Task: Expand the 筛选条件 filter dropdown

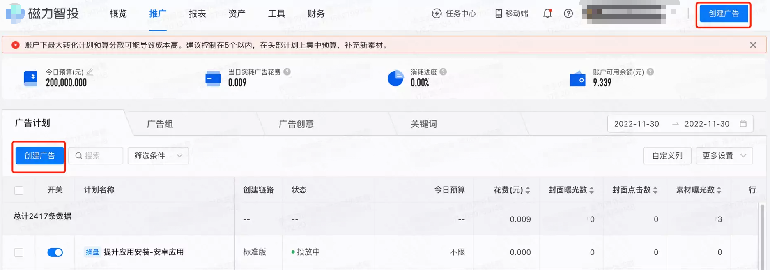Action: pyautogui.click(x=158, y=155)
